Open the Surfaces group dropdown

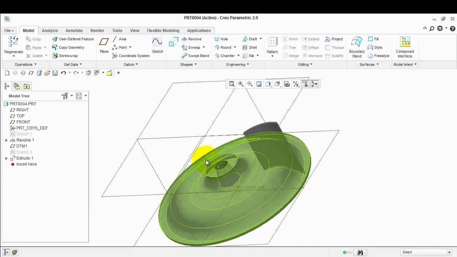tap(369, 65)
